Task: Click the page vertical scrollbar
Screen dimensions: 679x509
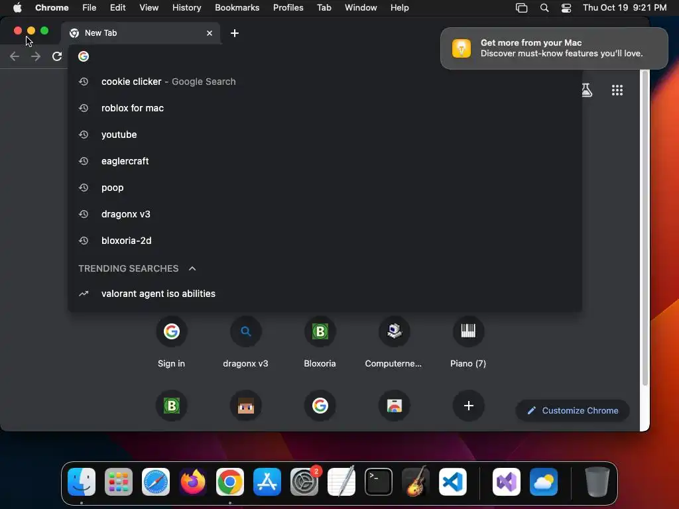Action: [x=645, y=228]
